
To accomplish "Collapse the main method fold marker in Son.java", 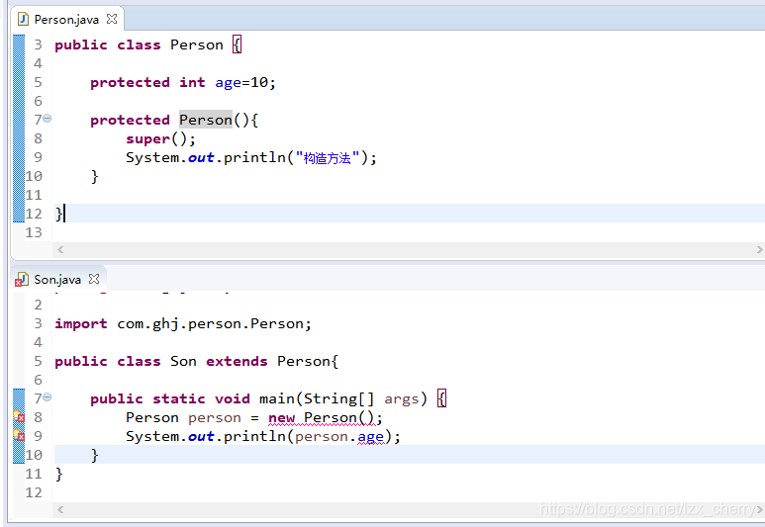I will tap(47, 397).
